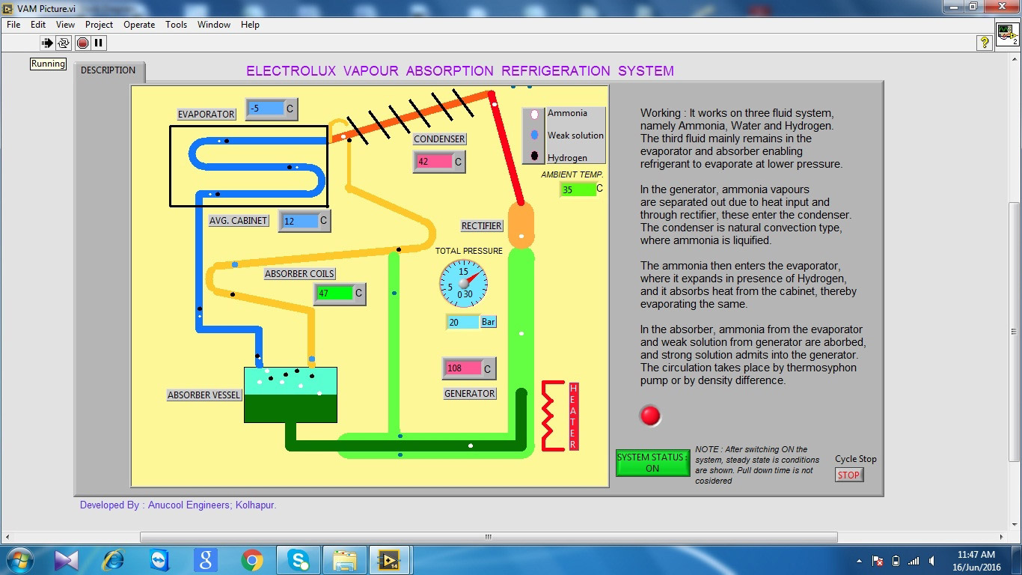Viewport: 1022px width, 575px height.
Task: Click the ABSORBER VESSEL label
Action: click(x=204, y=395)
